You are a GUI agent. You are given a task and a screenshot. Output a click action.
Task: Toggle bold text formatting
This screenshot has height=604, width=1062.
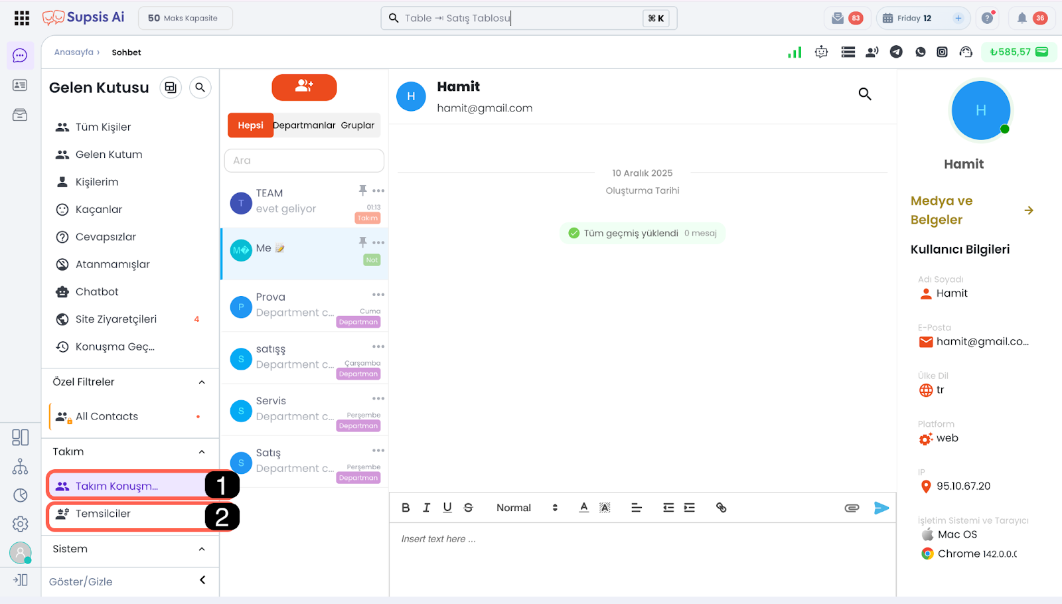tap(406, 508)
